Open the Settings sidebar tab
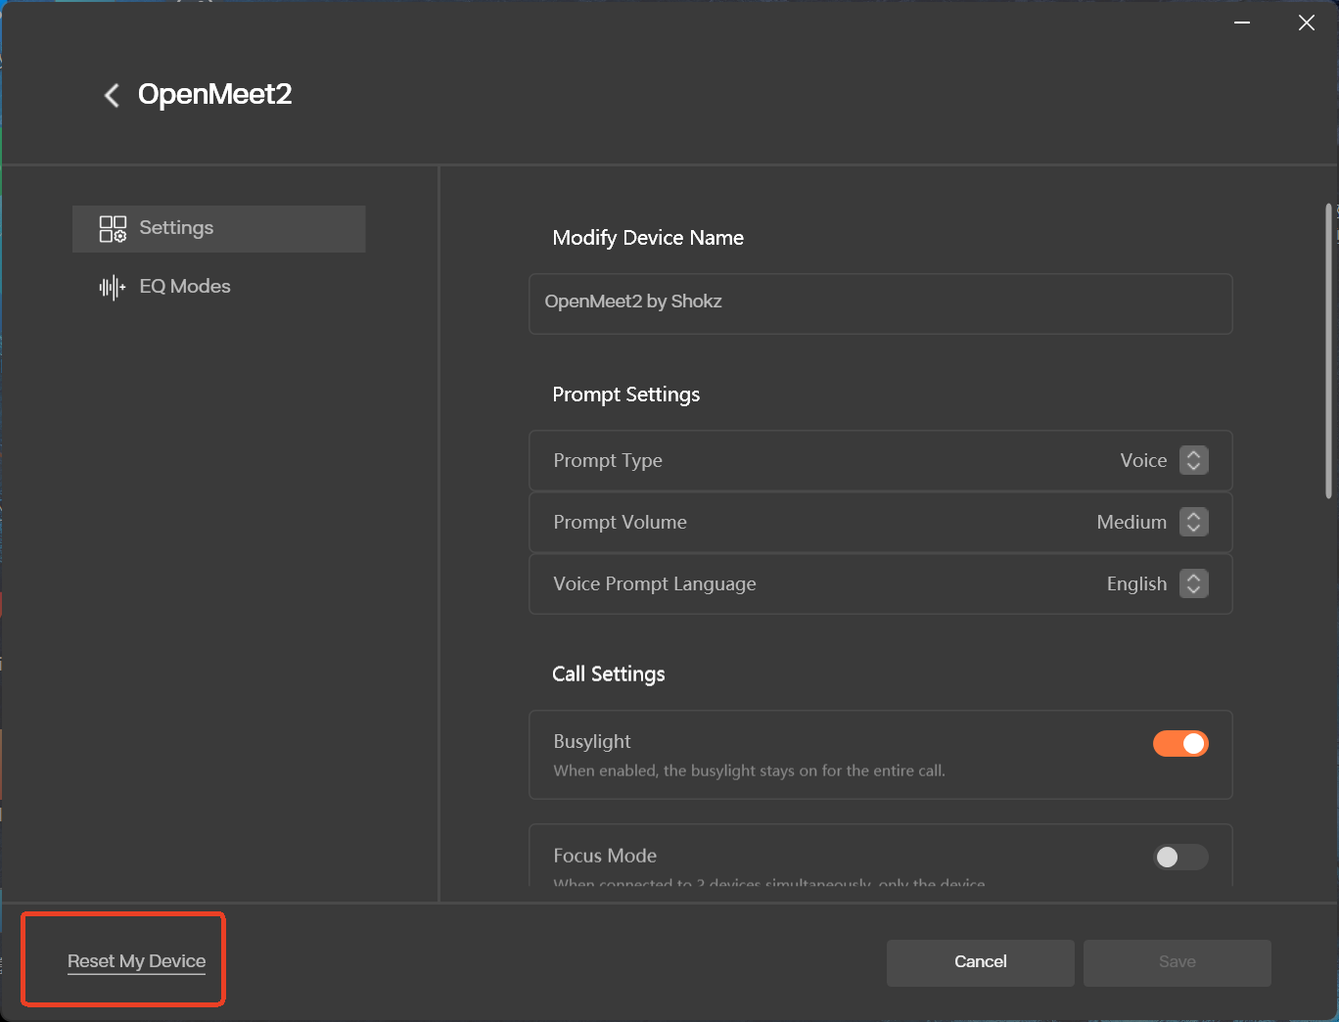 (x=218, y=229)
